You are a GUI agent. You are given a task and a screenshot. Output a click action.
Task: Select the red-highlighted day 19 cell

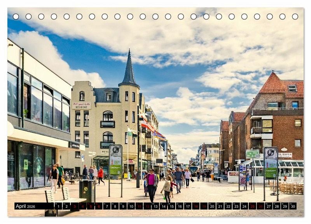pyautogui.click(x=204, y=206)
